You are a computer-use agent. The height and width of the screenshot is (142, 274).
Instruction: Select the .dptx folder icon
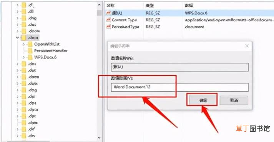click(x=24, y=123)
